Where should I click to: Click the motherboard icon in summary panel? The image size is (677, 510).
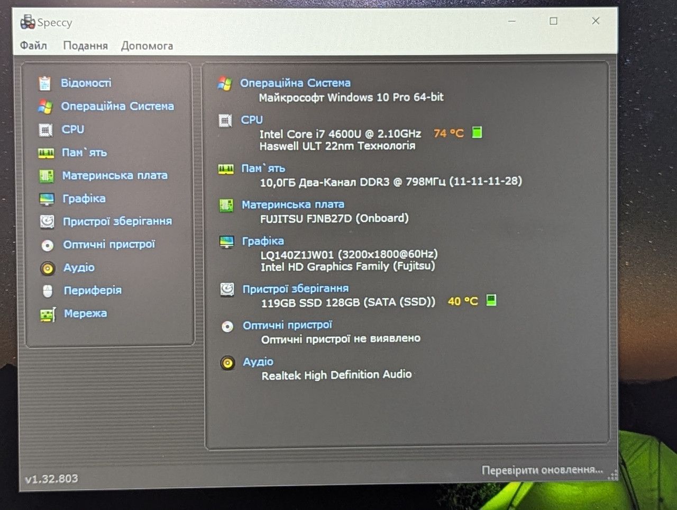[226, 205]
